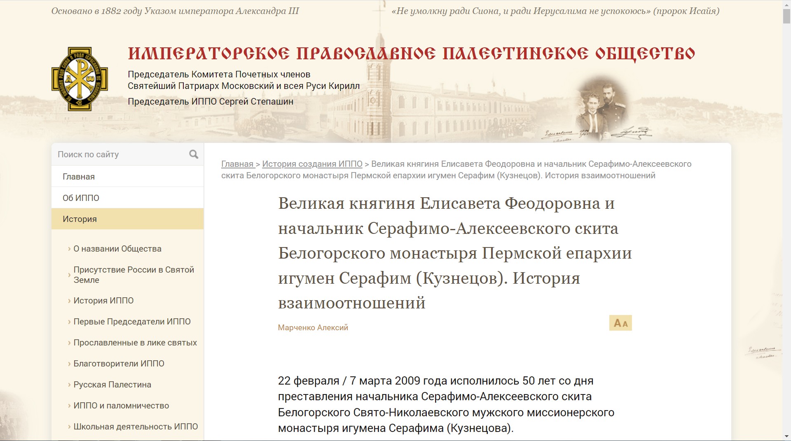Open Школьная деятельность ИППО link

(x=136, y=427)
